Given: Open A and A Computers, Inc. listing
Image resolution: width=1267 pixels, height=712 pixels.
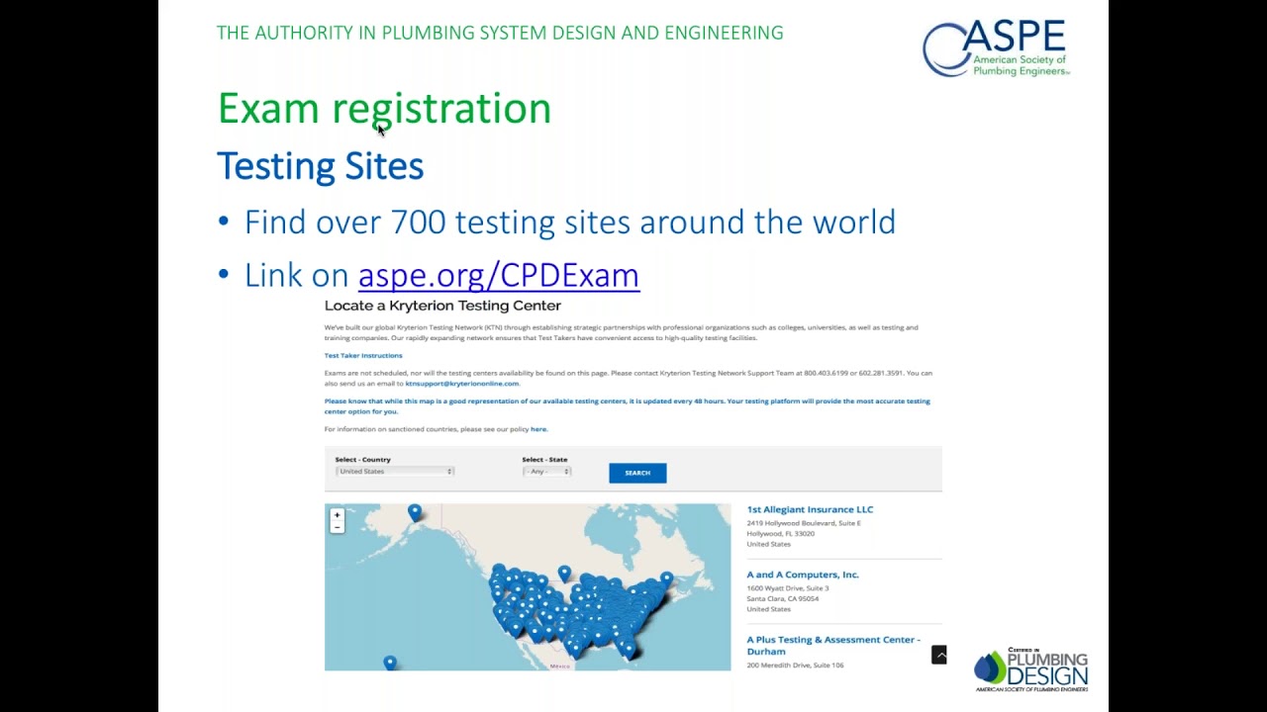Looking at the screenshot, I should pos(803,575).
